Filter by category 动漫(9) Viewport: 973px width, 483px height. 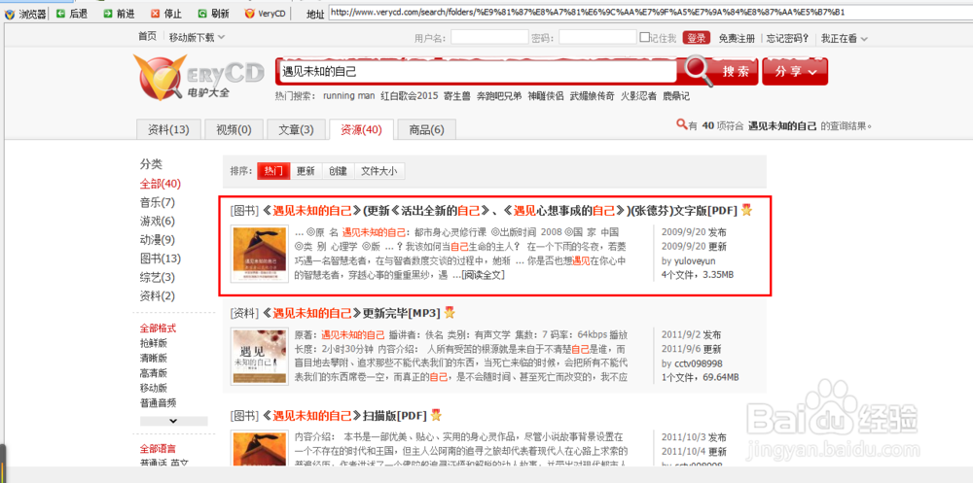click(158, 239)
